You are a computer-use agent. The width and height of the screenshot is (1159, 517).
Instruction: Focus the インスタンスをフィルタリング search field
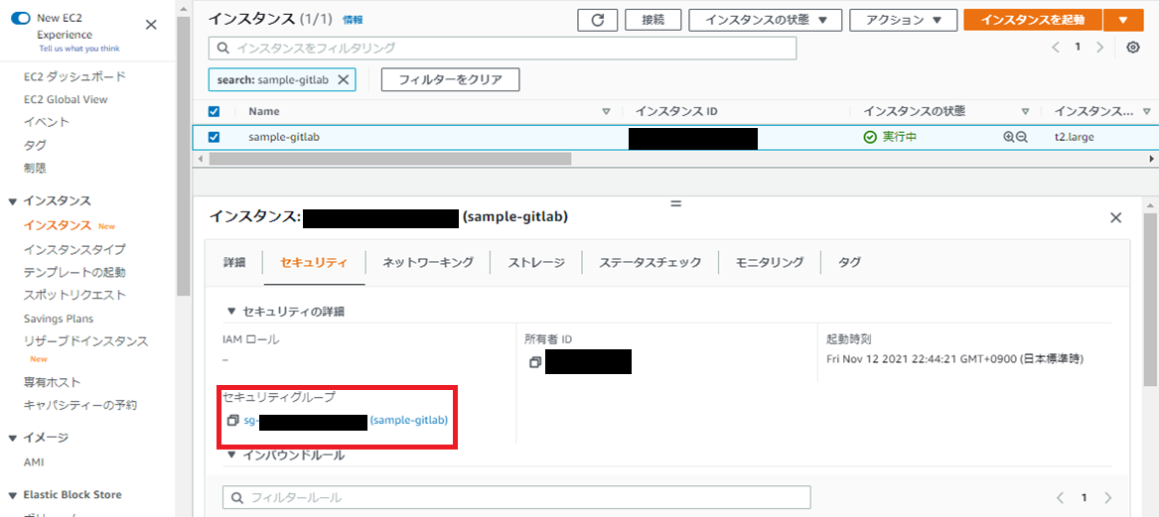pos(503,48)
